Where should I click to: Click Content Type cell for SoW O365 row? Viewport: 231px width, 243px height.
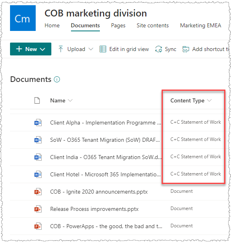point(196,139)
